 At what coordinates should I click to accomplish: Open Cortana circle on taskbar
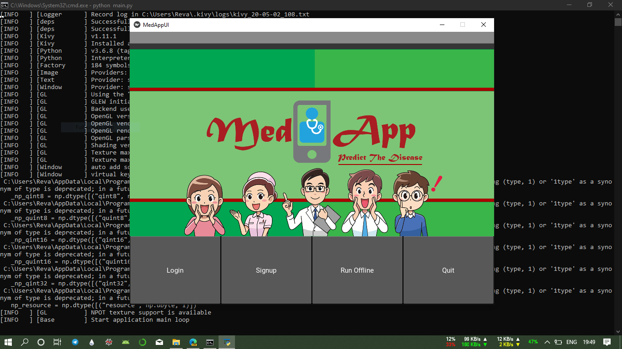(41, 342)
